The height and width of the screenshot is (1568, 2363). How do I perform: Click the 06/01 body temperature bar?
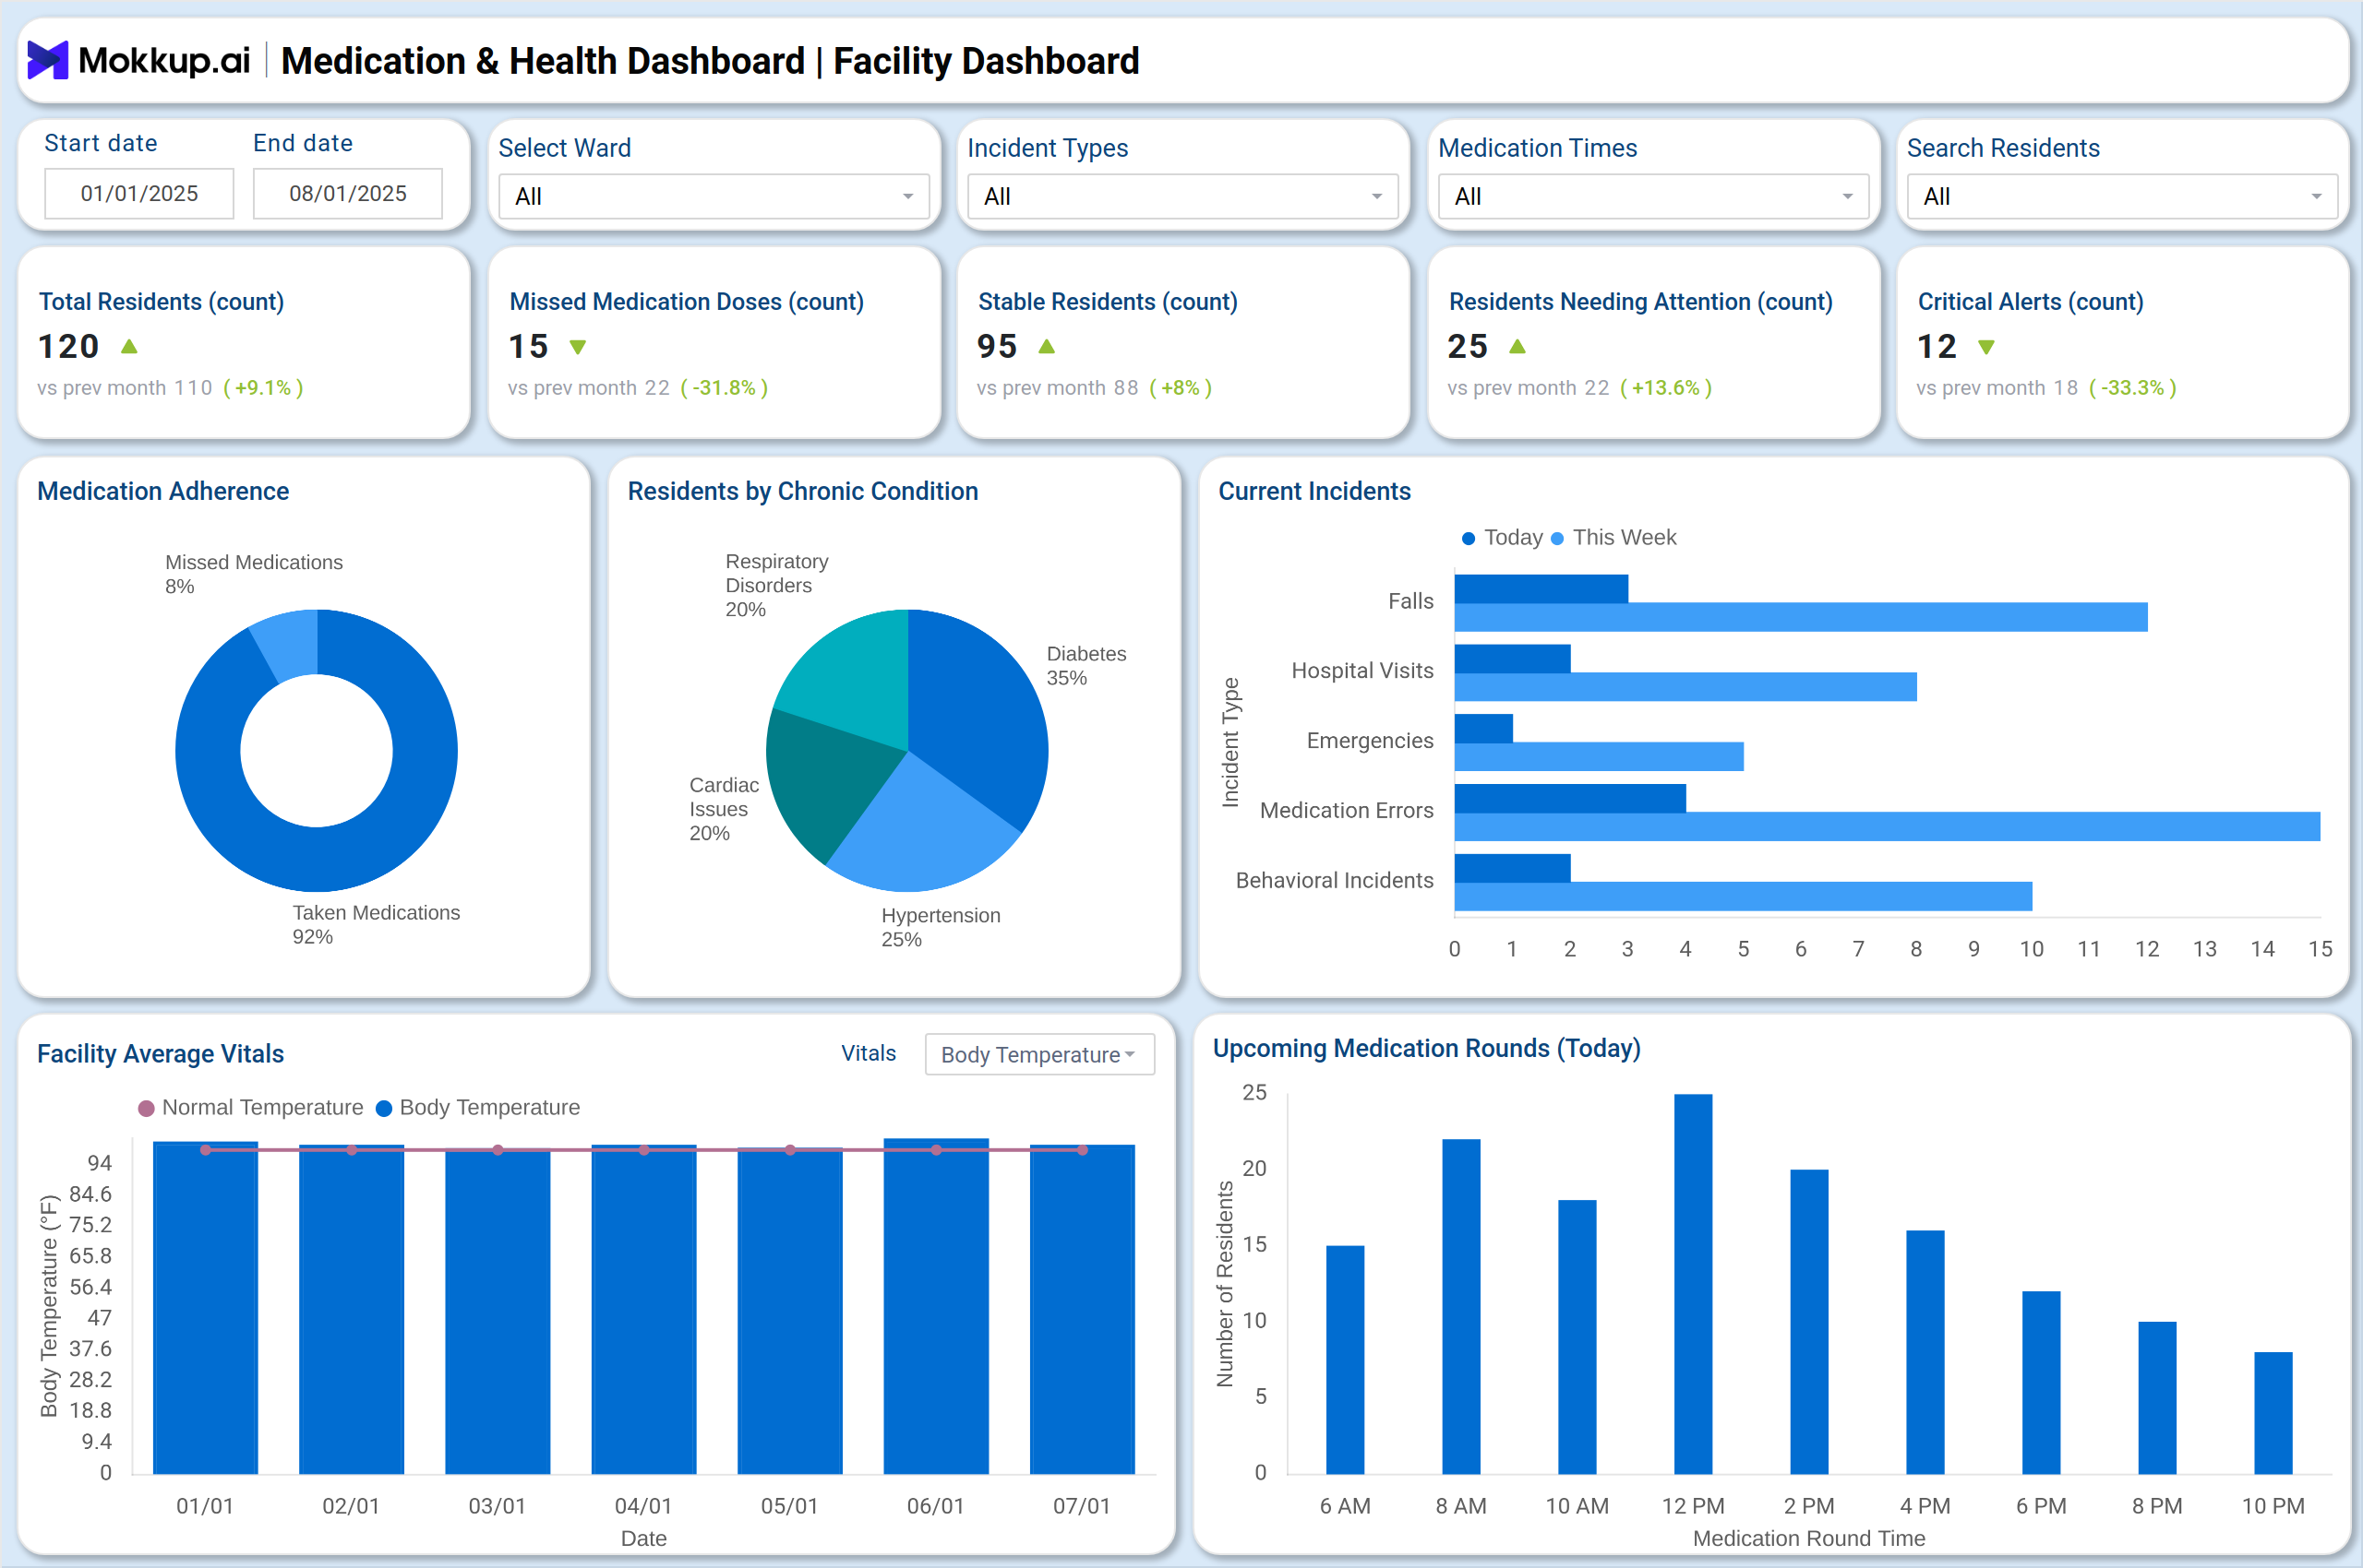936,1306
